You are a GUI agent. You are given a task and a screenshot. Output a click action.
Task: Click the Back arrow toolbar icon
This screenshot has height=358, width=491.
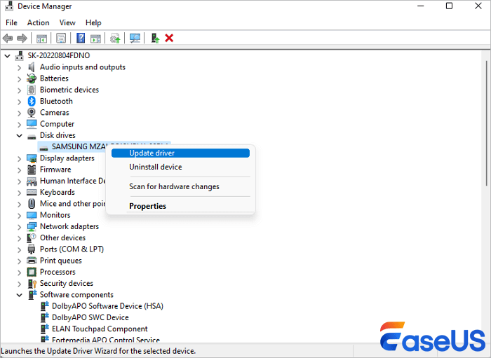8,39
